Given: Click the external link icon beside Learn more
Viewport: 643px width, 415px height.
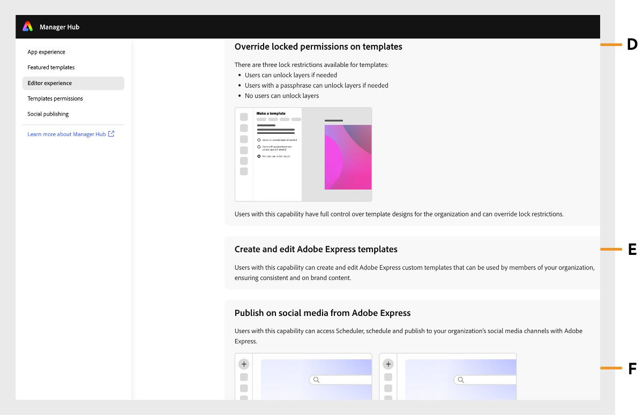Looking at the screenshot, I should click(x=111, y=134).
